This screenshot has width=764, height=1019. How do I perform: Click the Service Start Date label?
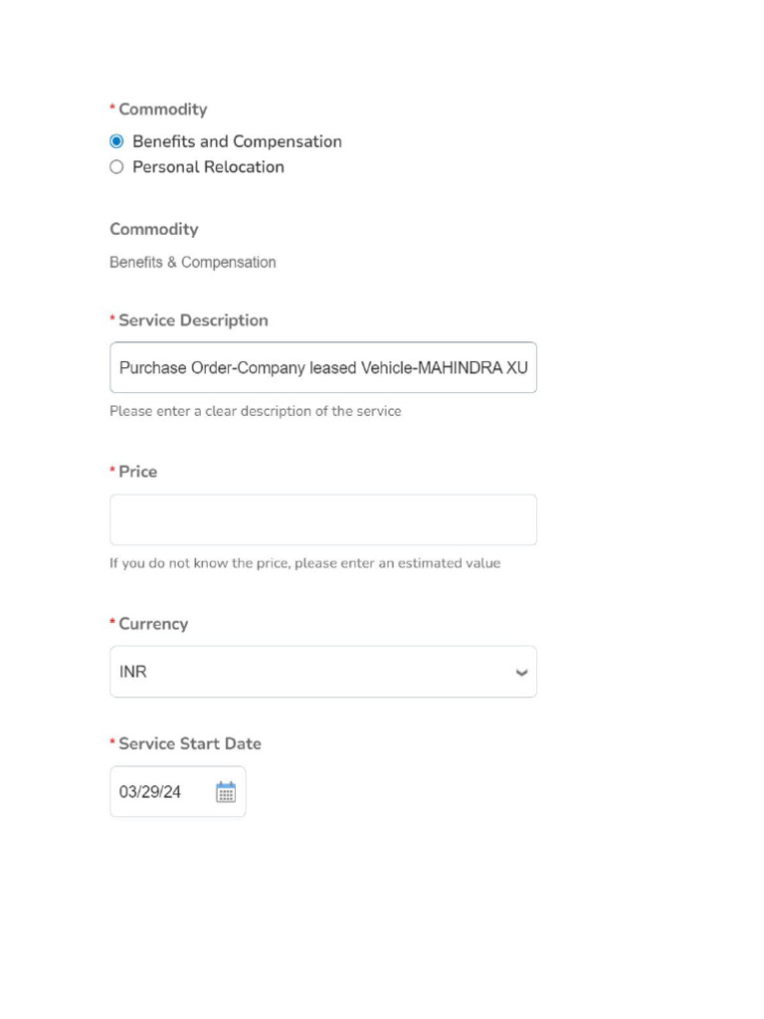(x=189, y=743)
